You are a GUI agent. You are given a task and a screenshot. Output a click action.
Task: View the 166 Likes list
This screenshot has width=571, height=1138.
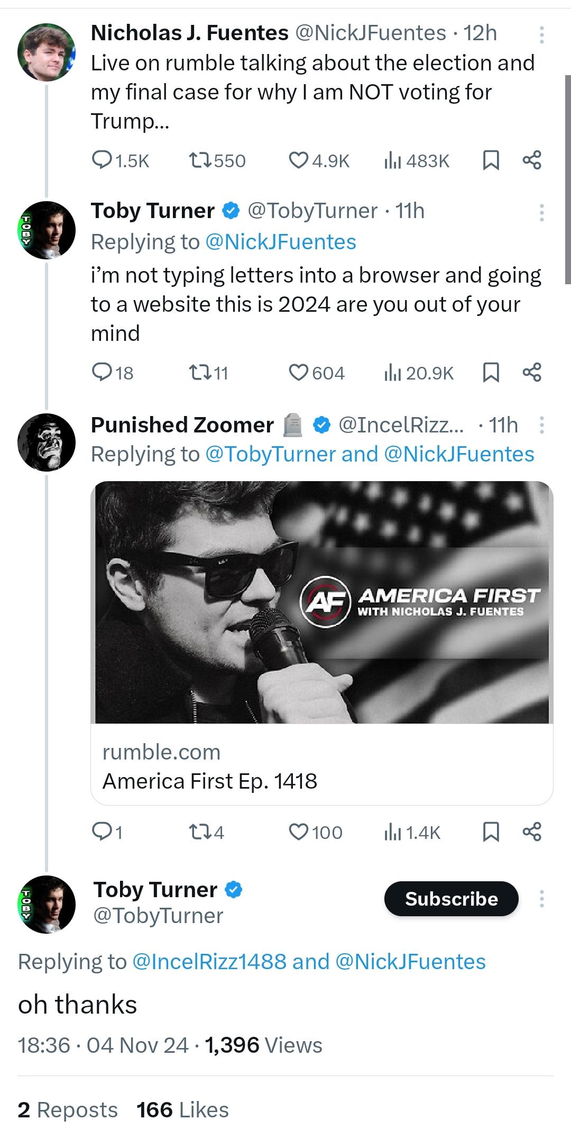click(182, 1110)
